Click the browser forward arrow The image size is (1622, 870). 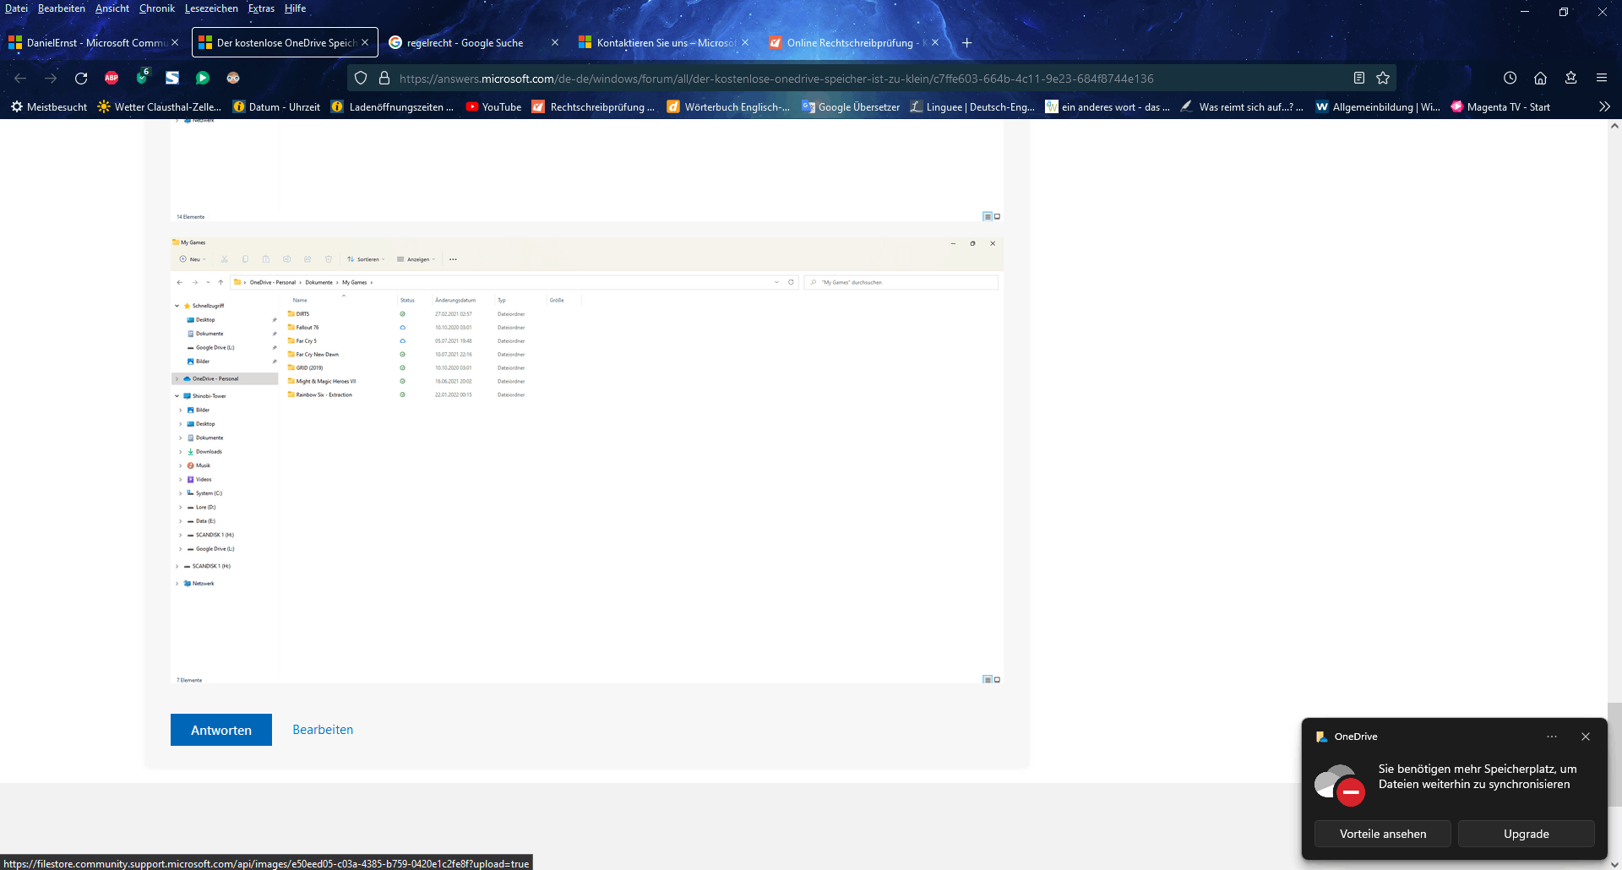(51, 79)
